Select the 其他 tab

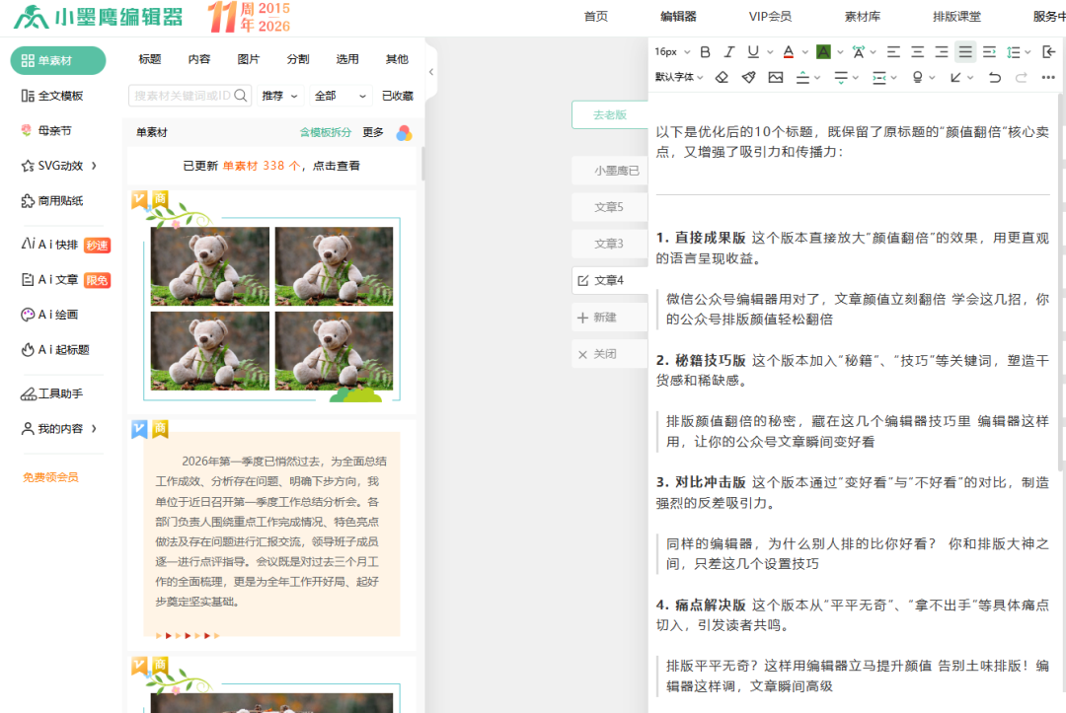(x=397, y=59)
